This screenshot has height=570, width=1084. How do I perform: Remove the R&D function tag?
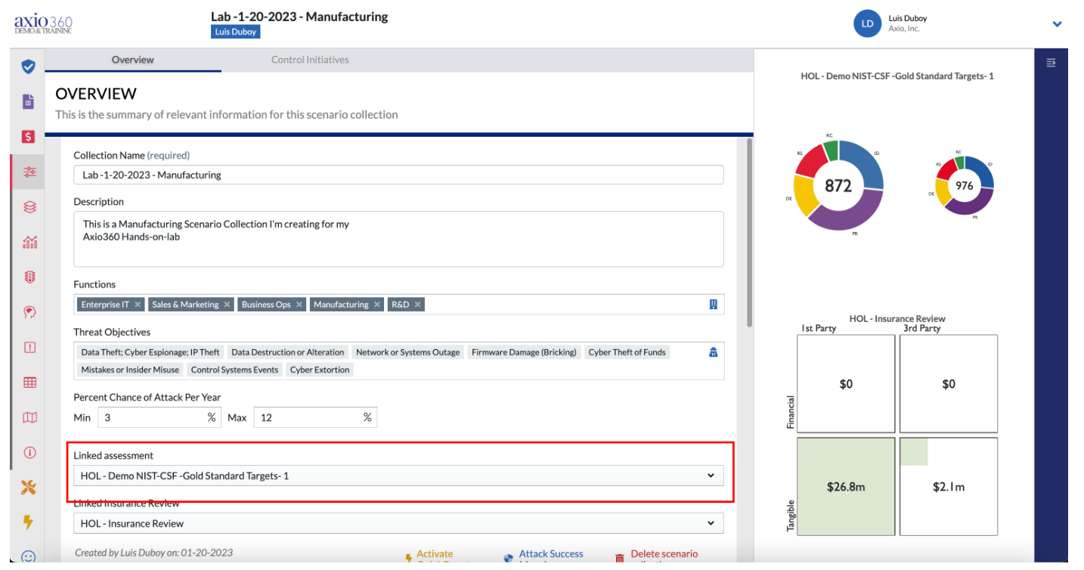tap(417, 305)
